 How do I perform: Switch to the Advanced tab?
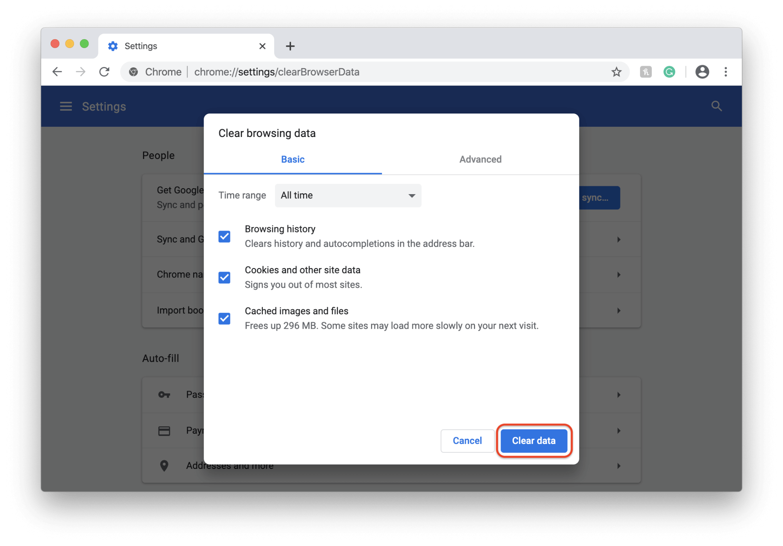click(x=480, y=159)
